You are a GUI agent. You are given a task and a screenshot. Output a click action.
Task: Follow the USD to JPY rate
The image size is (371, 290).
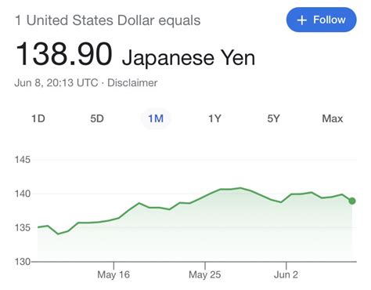(x=321, y=20)
